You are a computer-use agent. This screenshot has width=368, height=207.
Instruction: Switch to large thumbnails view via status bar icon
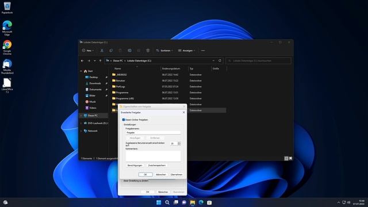coord(290,159)
